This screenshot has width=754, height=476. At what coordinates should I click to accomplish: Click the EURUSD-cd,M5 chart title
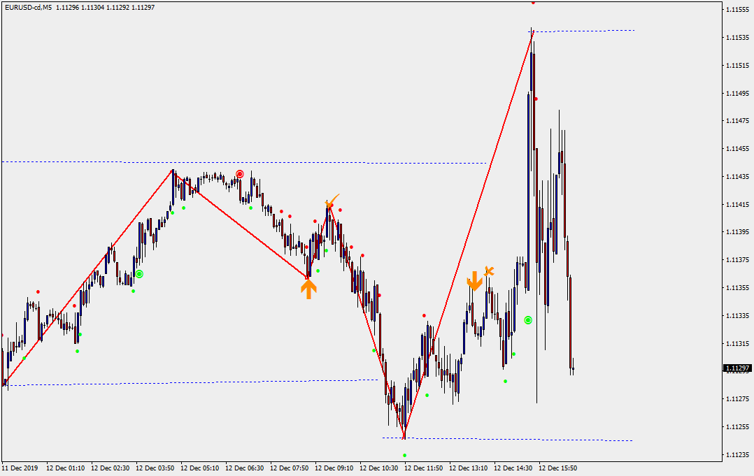point(27,7)
